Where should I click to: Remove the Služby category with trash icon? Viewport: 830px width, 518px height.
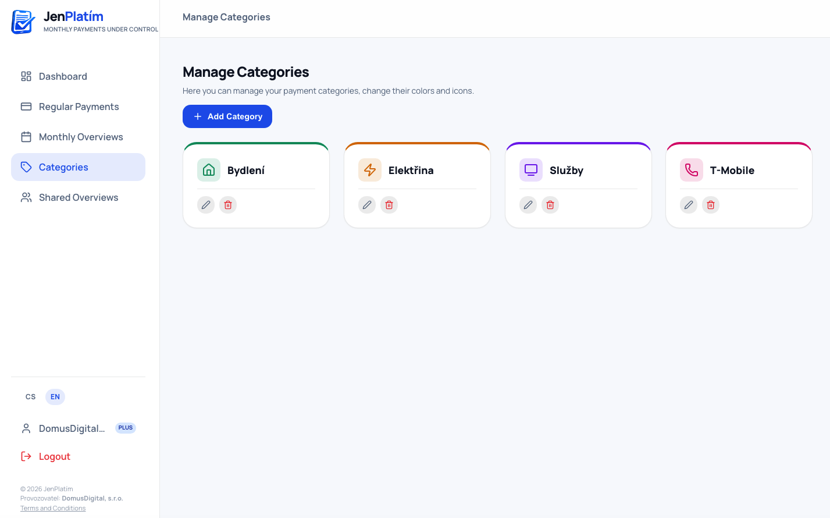(550, 205)
